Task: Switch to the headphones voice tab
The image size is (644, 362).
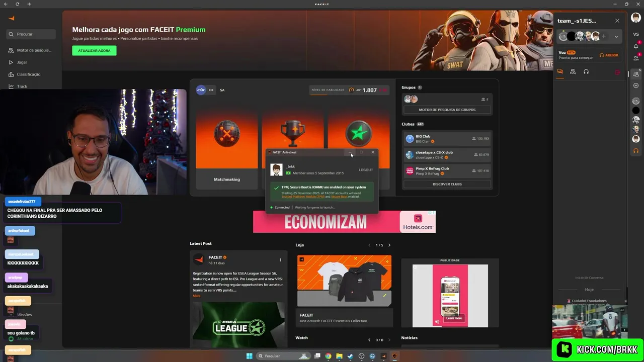Action: 586,72
